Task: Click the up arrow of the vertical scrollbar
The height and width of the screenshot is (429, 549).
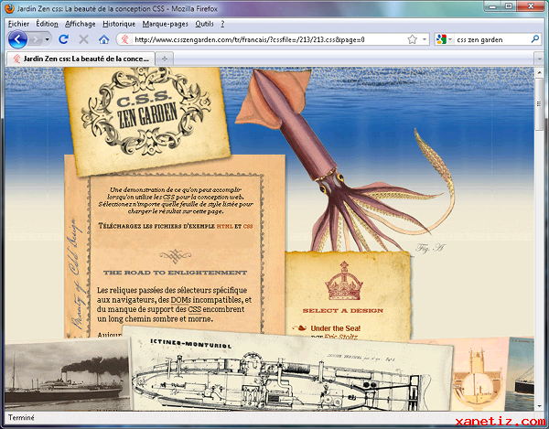Action: [x=539, y=71]
